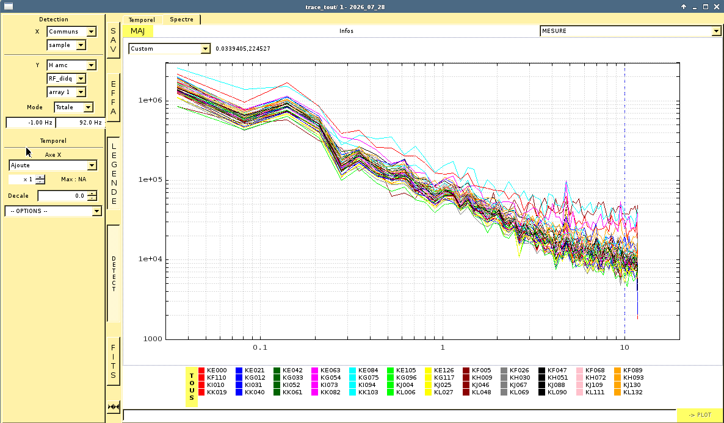Click the vertical SAV button
724x423 pixels.
(113, 40)
